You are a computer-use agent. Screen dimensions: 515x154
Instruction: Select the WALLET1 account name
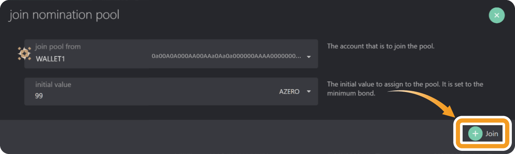50,59
